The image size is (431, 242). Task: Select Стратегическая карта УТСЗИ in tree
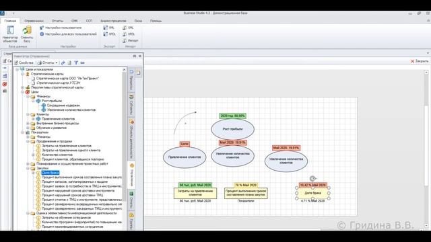59,83
